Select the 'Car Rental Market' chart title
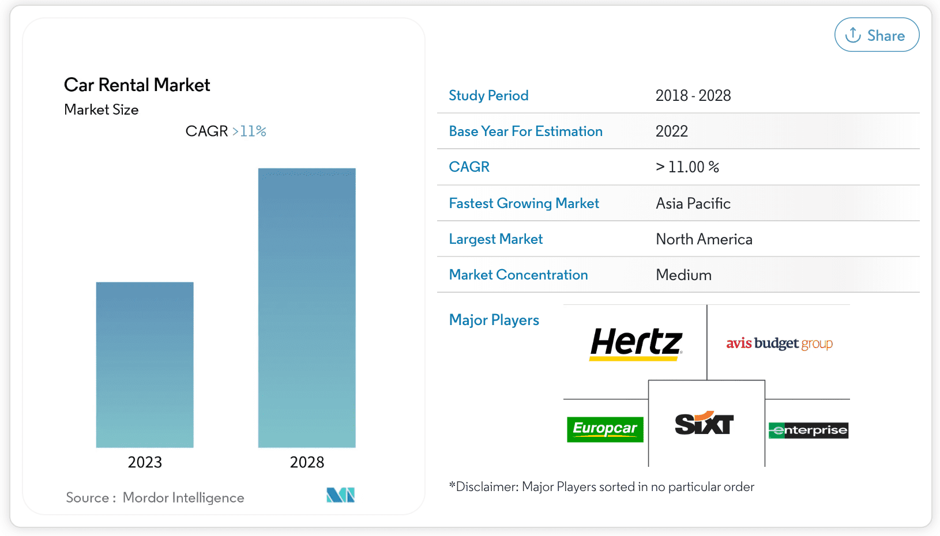This screenshot has height=536, width=940. (x=137, y=85)
